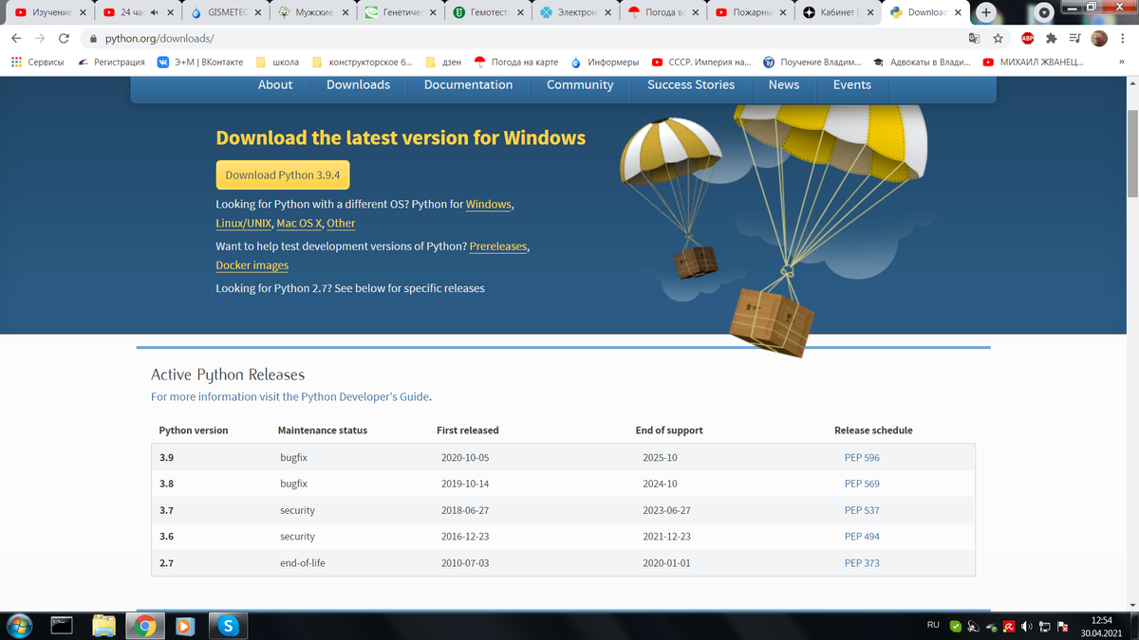
Task: Open the Success Stories menu
Action: click(691, 84)
